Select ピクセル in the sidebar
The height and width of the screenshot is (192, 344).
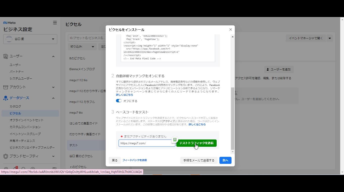[30, 113]
